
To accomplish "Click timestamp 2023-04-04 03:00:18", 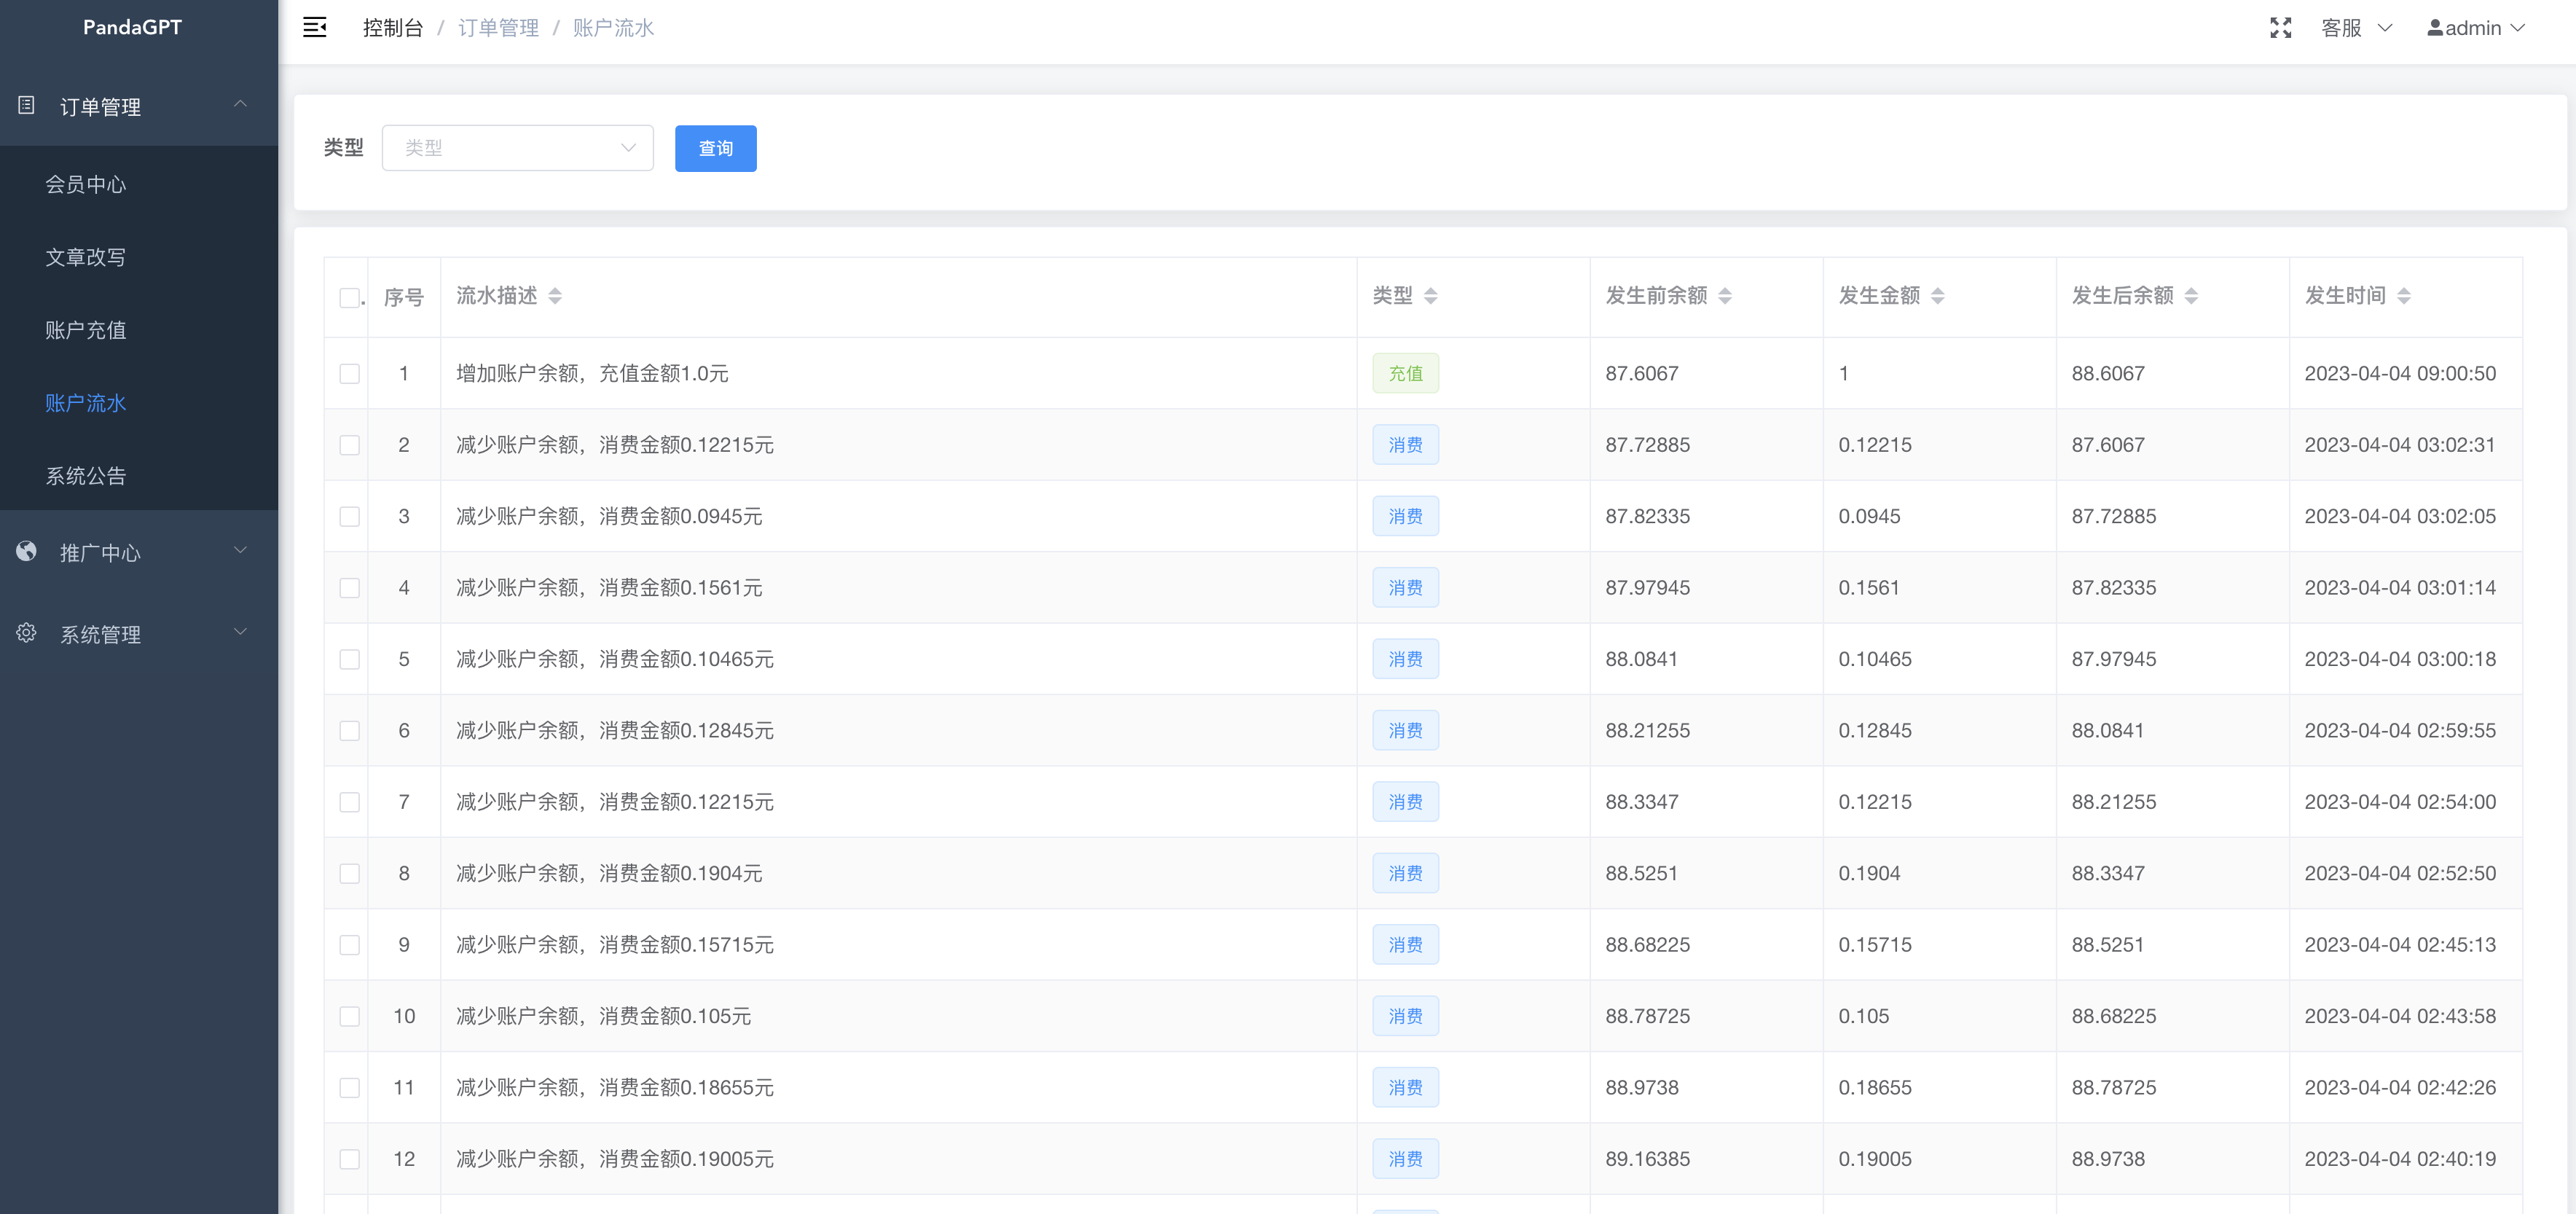I will [x=2400, y=659].
